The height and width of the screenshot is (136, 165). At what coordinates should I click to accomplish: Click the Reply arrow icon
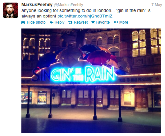click(x=51, y=22)
